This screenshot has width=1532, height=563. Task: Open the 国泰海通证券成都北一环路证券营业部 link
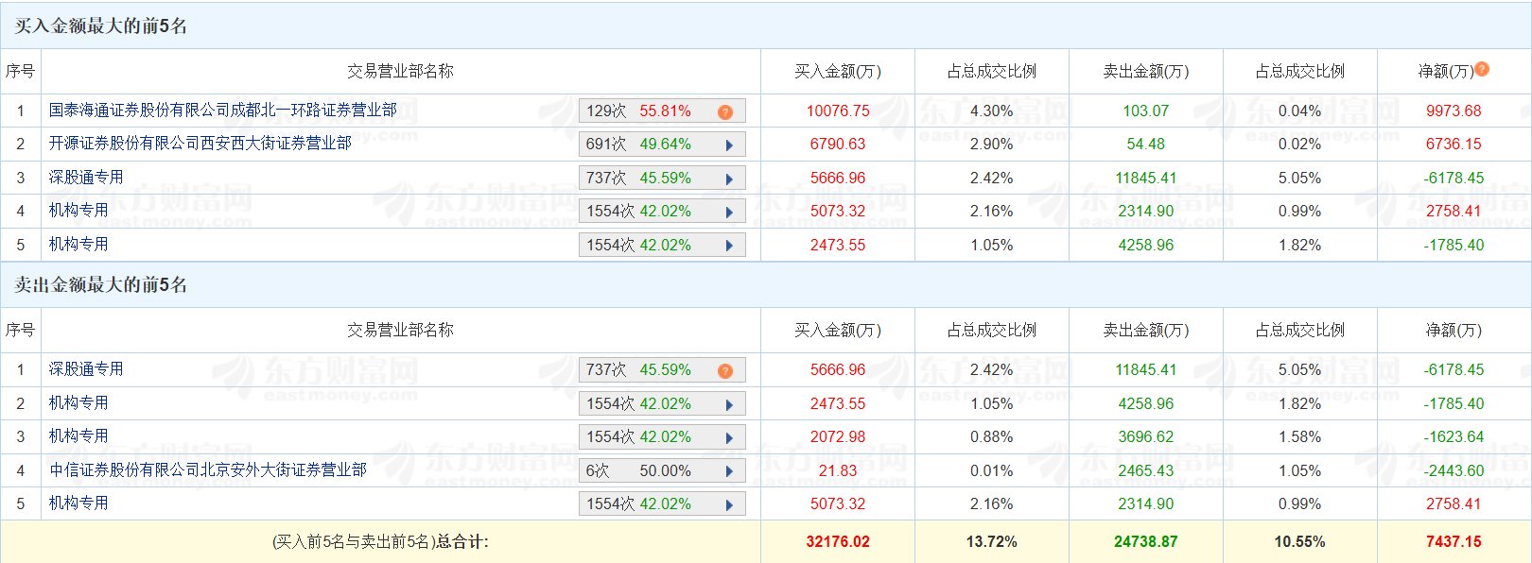click(x=222, y=111)
